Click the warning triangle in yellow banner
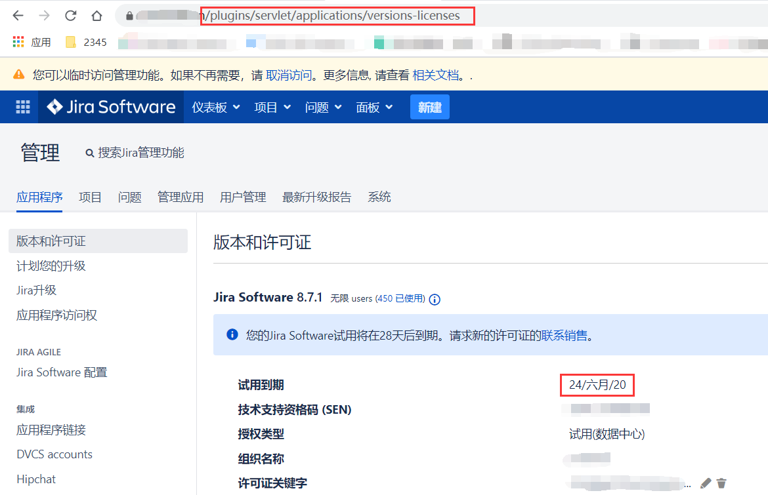 click(18, 75)
